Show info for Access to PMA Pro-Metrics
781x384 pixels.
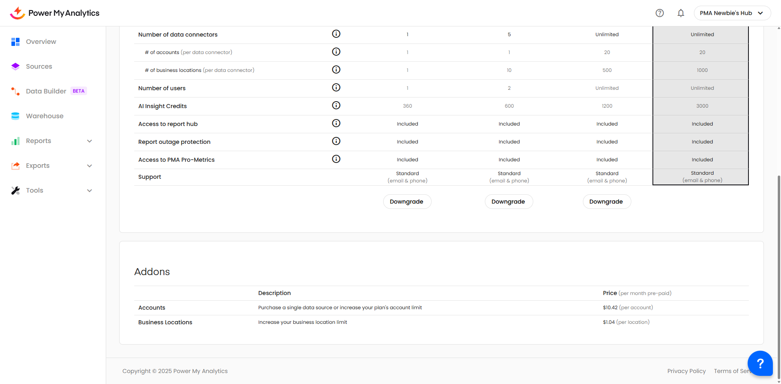coord(336,159)
